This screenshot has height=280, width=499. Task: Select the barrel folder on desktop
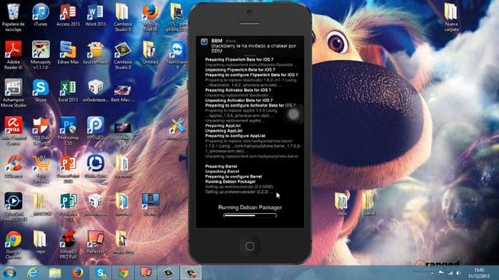(x=369, y=204)
